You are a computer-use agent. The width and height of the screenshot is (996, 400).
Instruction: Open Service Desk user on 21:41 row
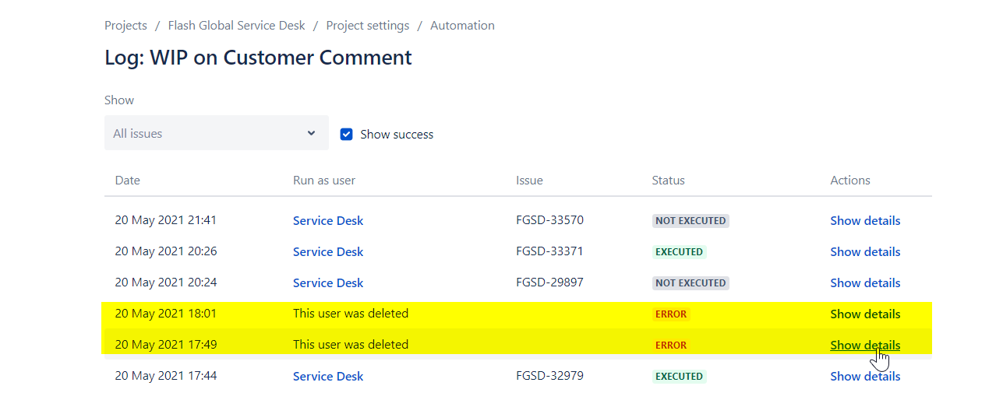click(328, 220)
